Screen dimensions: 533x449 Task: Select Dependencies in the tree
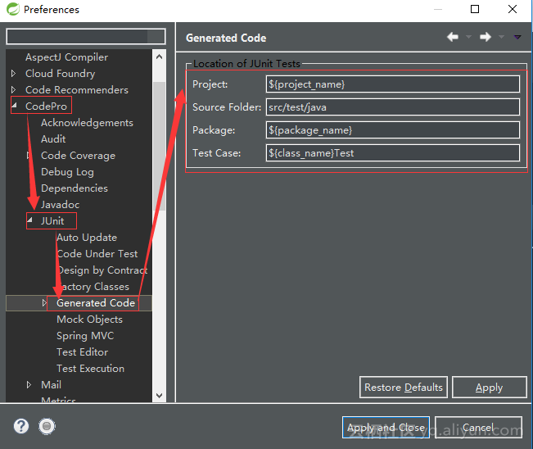click(75, 188)
